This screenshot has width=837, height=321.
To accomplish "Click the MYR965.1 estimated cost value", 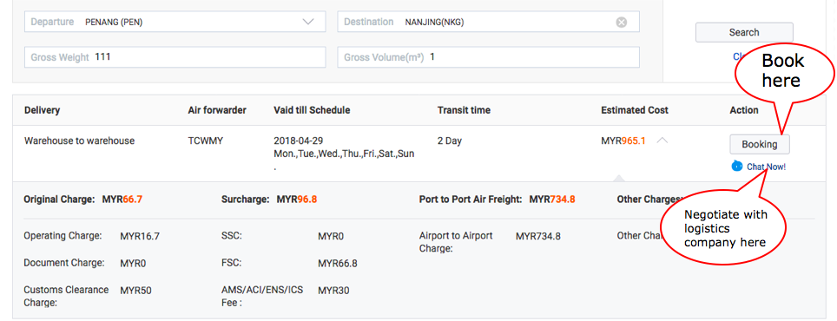I will 623,141.
